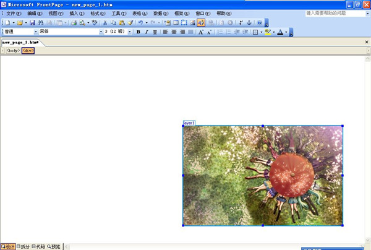
Task: Close the new_page_1.htm document tab
Action: pyautogui.click(x=367, y=42)
